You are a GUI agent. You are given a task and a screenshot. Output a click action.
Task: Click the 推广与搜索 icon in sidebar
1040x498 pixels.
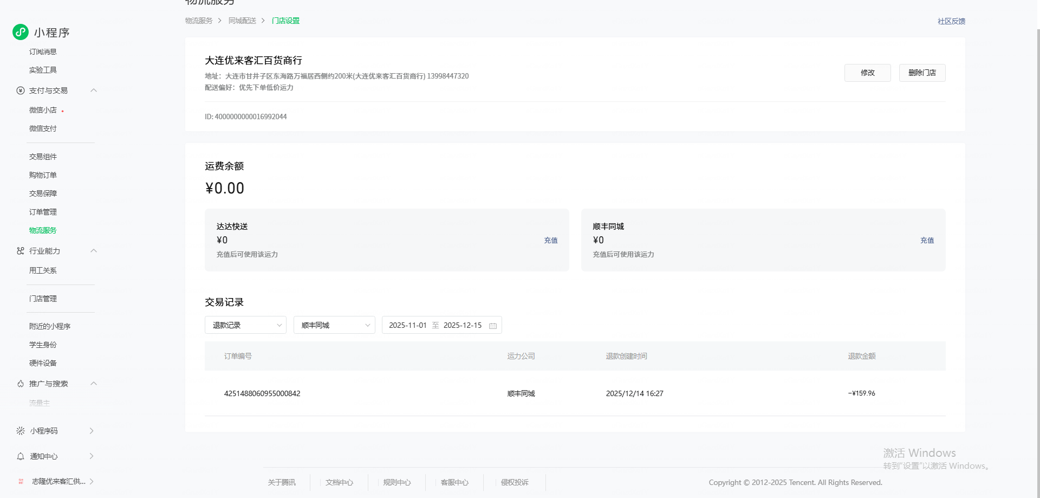coord(21,384)
